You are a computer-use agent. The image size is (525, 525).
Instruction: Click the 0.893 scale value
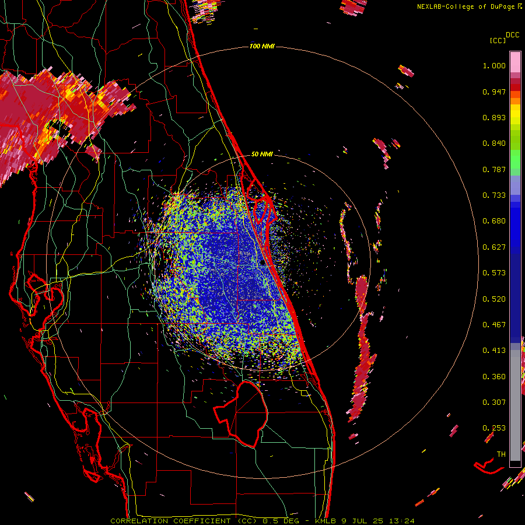[x=494, y=117]
